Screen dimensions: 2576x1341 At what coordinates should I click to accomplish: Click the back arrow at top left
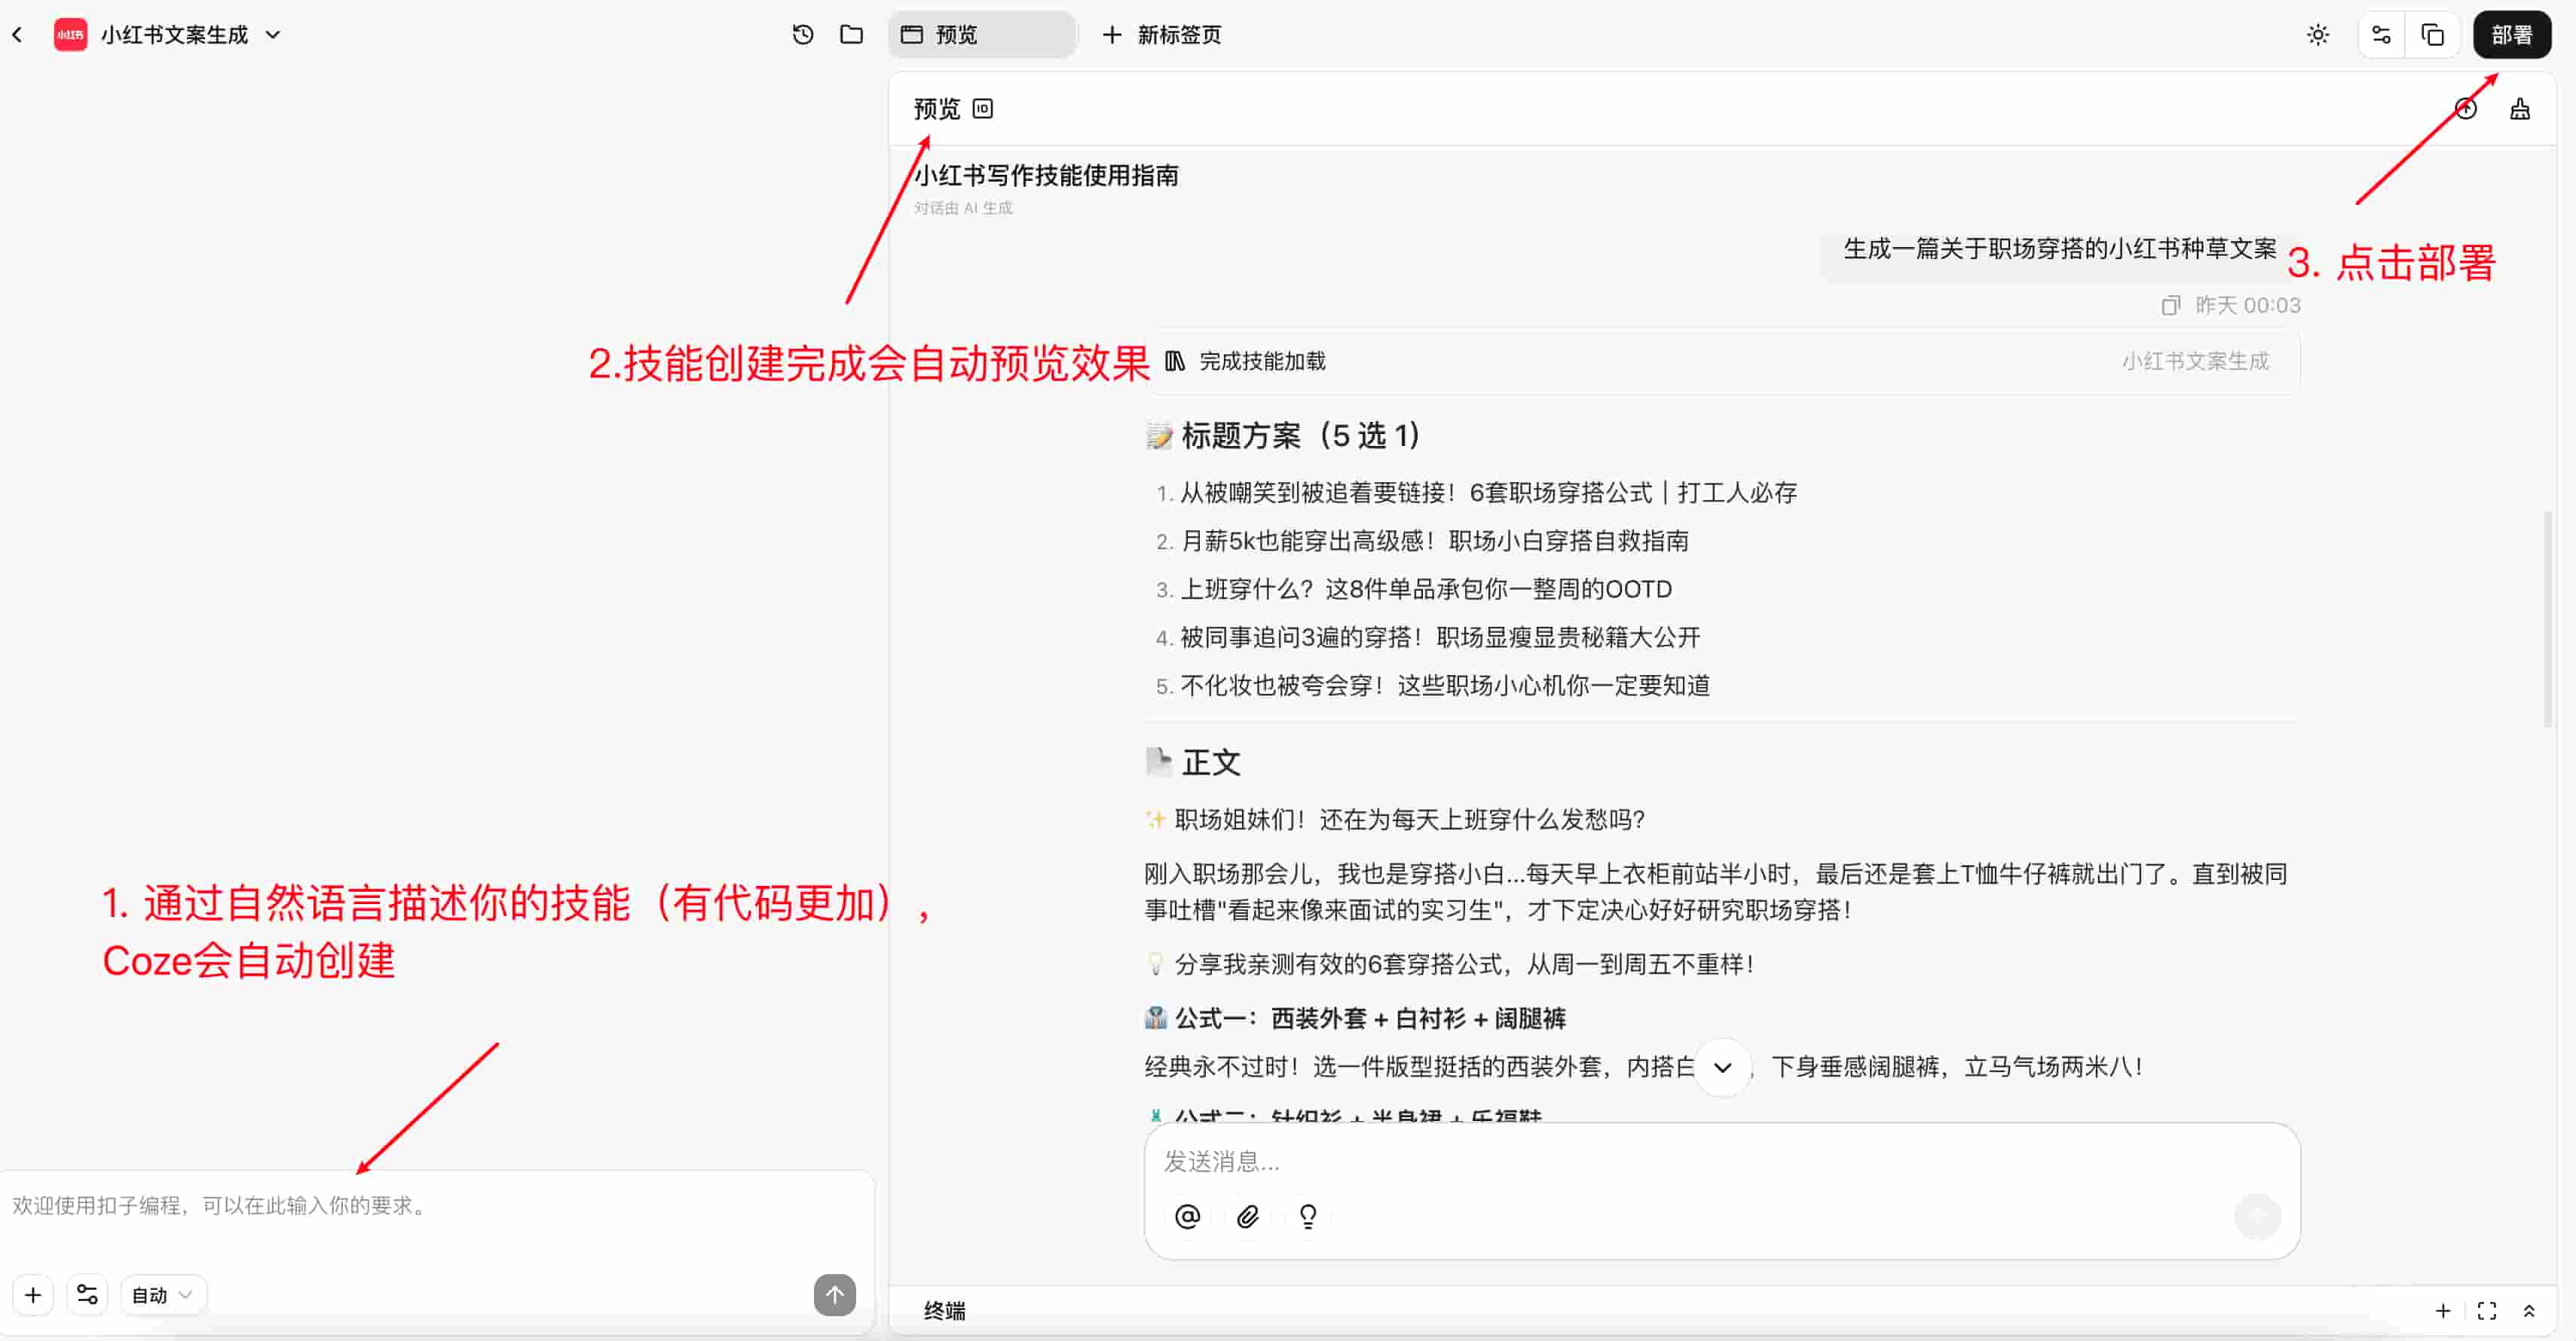click(x=18, y=35)
